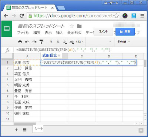The width and height of the screenshot is (148, 137).
Task: Click the horizontal scrollbar thumb
Action: click(x=25, y=124)
